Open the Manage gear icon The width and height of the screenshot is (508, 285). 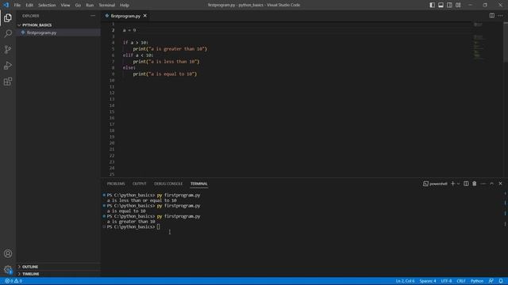8,269
